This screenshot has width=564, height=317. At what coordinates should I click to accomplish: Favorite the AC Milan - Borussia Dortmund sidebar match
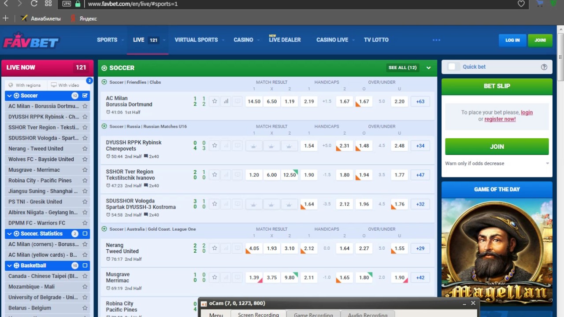[85, 106]
